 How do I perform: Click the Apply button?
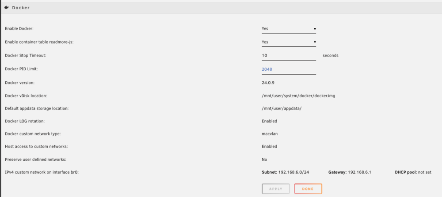[276, 189]
